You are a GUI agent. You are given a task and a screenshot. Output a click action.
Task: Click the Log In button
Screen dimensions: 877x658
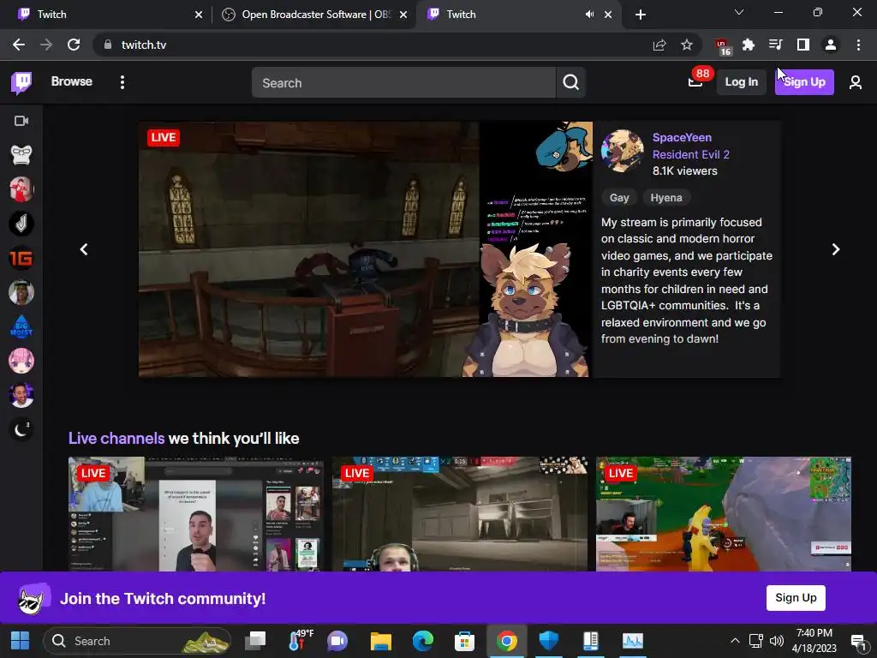[741, 82]
